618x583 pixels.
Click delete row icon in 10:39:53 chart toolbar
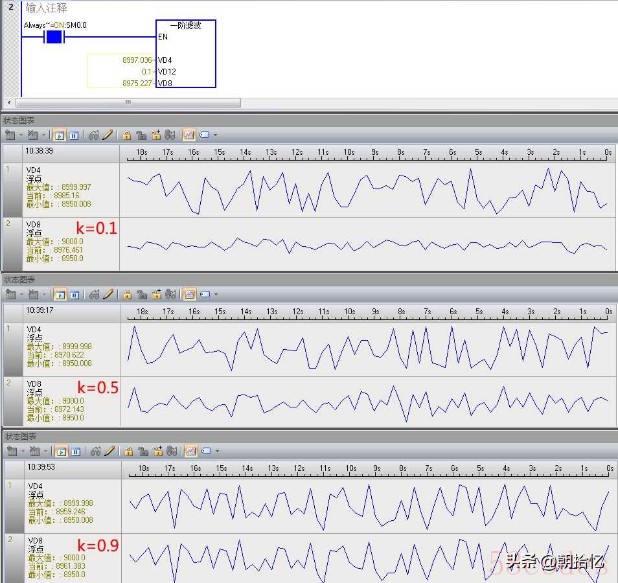pyautogui.click(x=34, y=451)
